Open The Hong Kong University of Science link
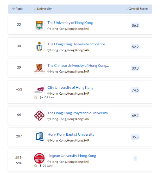 pyautogui.click(x=77, y=44)
